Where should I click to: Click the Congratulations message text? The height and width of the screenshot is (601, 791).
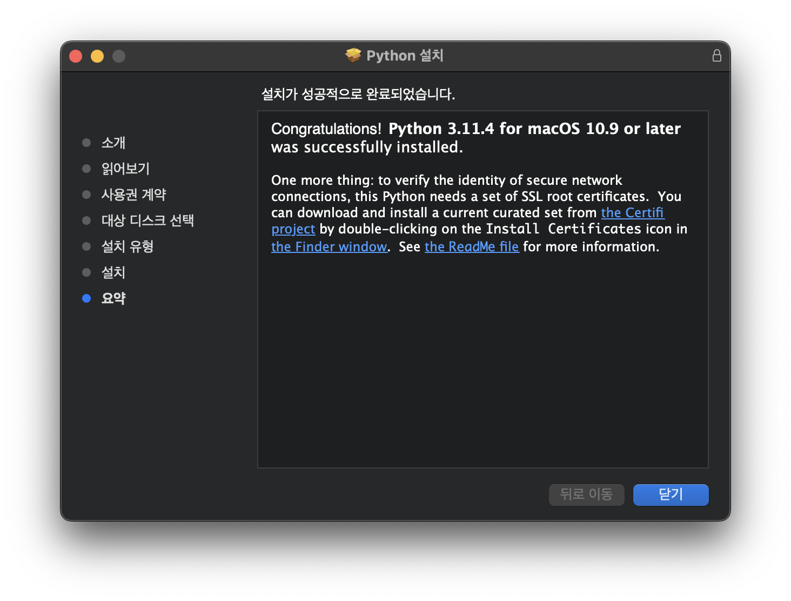point(475,138)
